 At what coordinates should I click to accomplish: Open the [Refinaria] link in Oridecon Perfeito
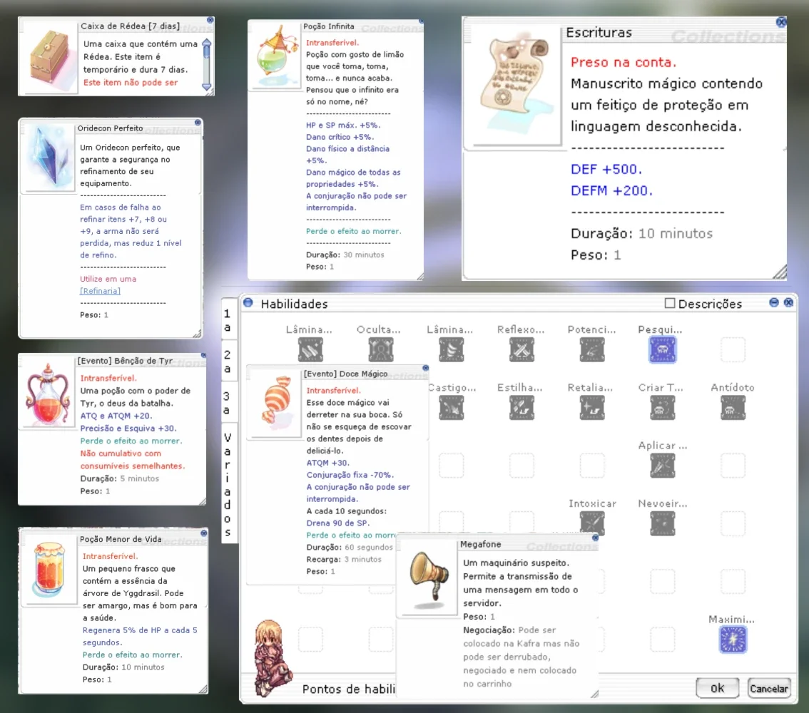pos(100,291)
